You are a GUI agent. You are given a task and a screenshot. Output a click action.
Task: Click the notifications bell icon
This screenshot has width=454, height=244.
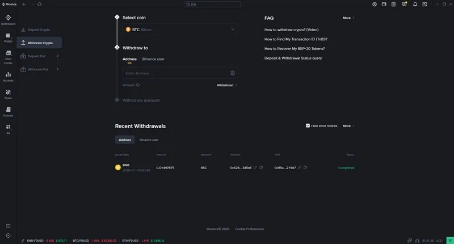[415, 4]
